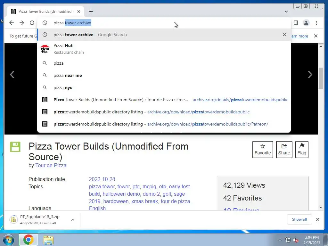328x246 pixels.
Task: Click the '42 Favorites' text
Action: click(242, 198)
